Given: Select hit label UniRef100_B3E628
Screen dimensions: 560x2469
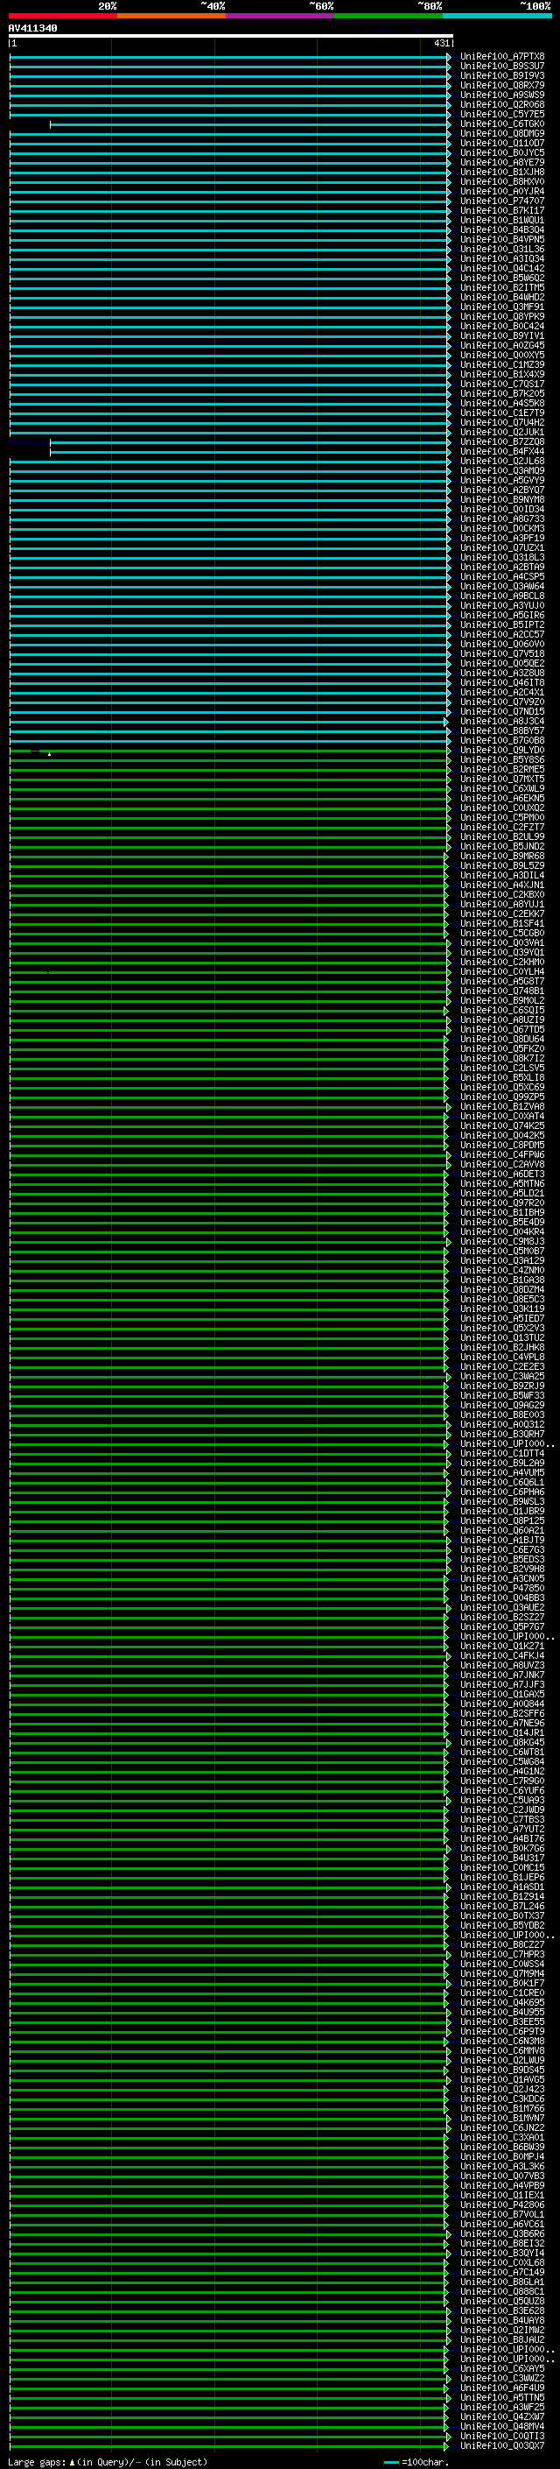Looking at the screenshot, I should click(x=501, y=2310).
